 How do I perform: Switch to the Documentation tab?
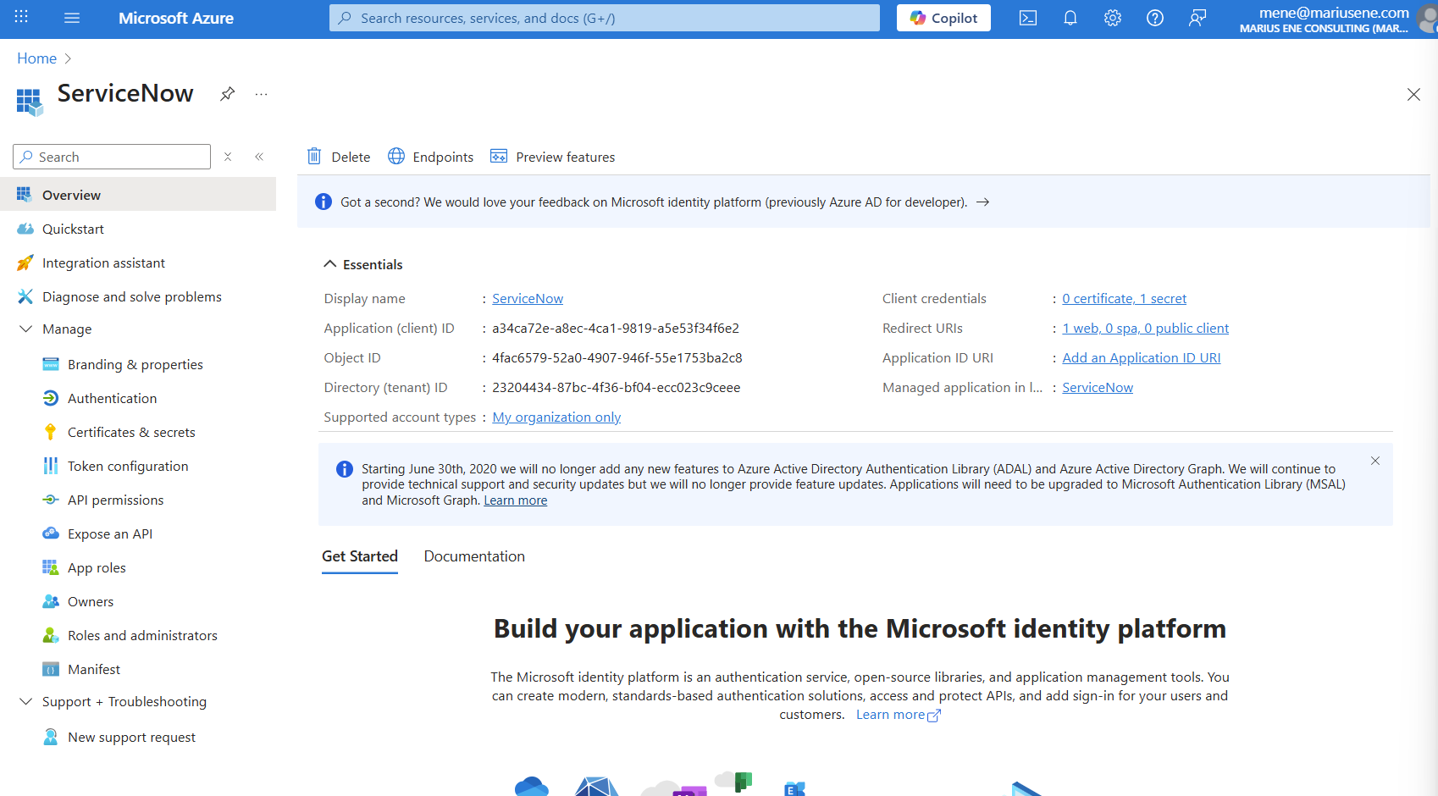474,556
